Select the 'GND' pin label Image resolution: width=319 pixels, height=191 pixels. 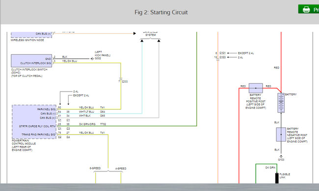[48, 59]
